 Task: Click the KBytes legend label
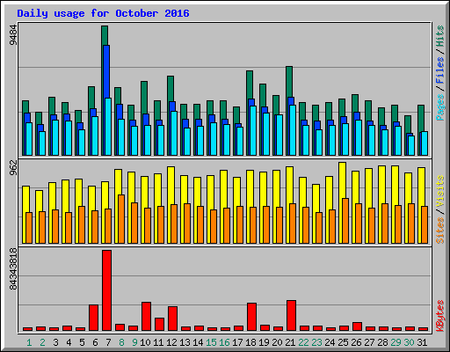pyautogui.click(x=439, y=316)
